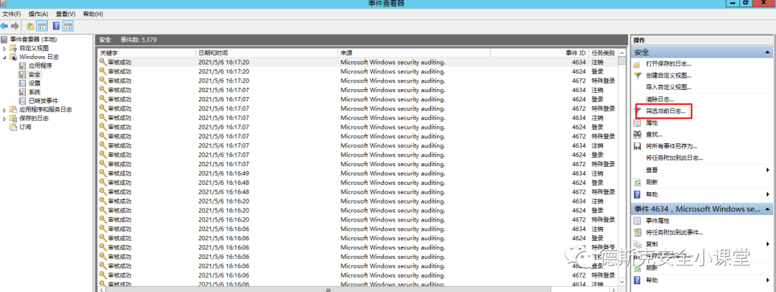This screenshot has width=776, height=292.
Task: Open the 帮助(H) menu
Action: (x=93, y=14)
